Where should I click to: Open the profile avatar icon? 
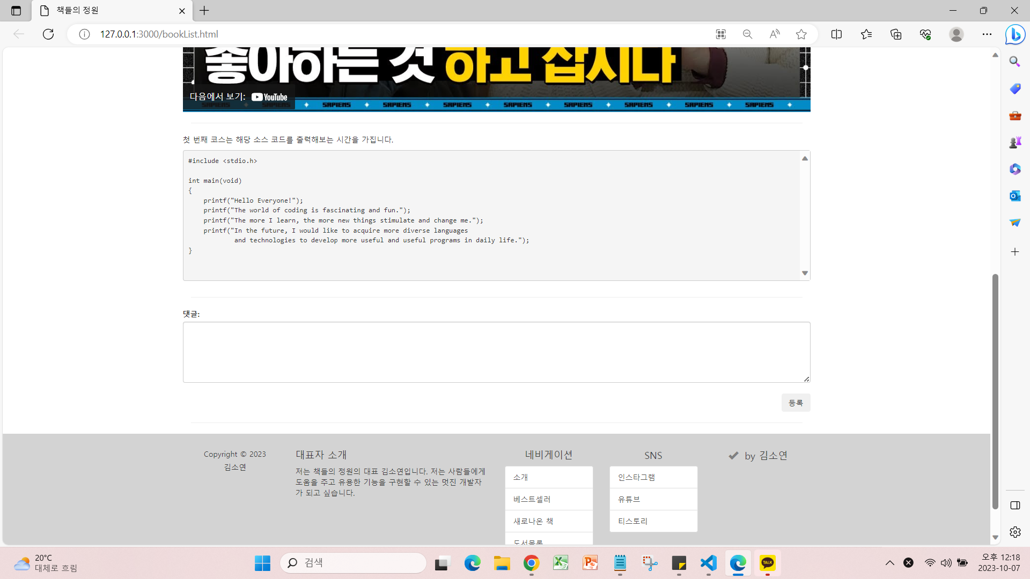(x=956, y=34)
